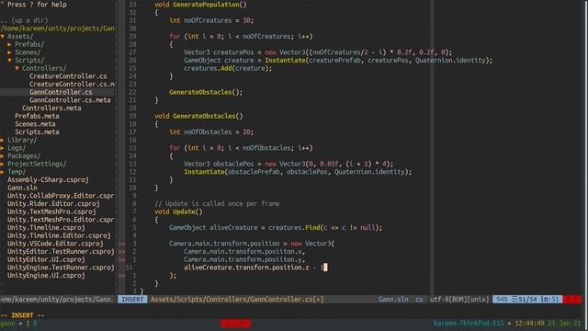588x331 pixels.
Task: Click the void GeneratePopulation() declaration
Action: pyautogui.click(x=200, y=5)
